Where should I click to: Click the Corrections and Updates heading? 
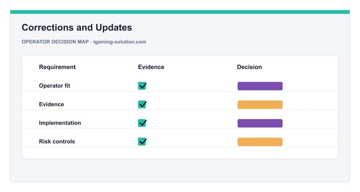(x=77, y=28)
